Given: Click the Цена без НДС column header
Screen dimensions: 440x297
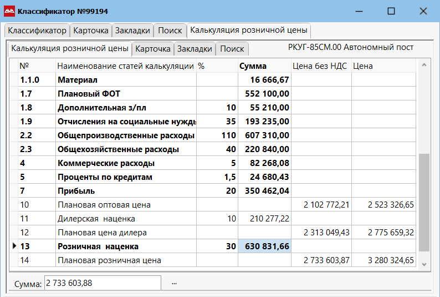Looking at the screenshot, I should point(320,66).
